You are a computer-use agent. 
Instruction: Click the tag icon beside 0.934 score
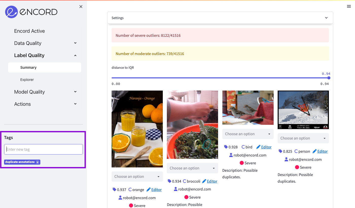pyautogui.click(x=170, y=181)
